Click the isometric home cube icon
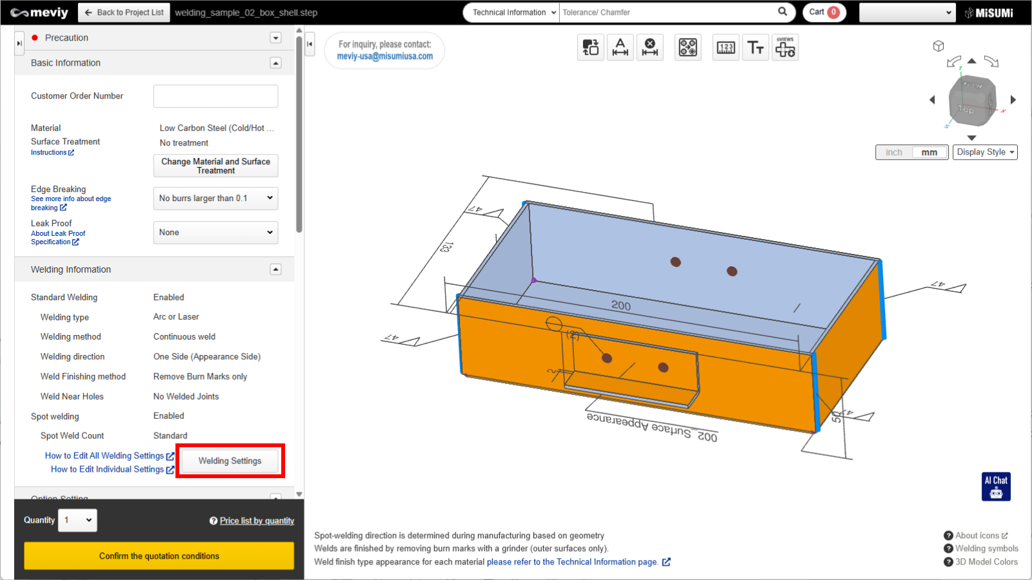This screenshot has width=1032, height=580. [x=938, y=46]
